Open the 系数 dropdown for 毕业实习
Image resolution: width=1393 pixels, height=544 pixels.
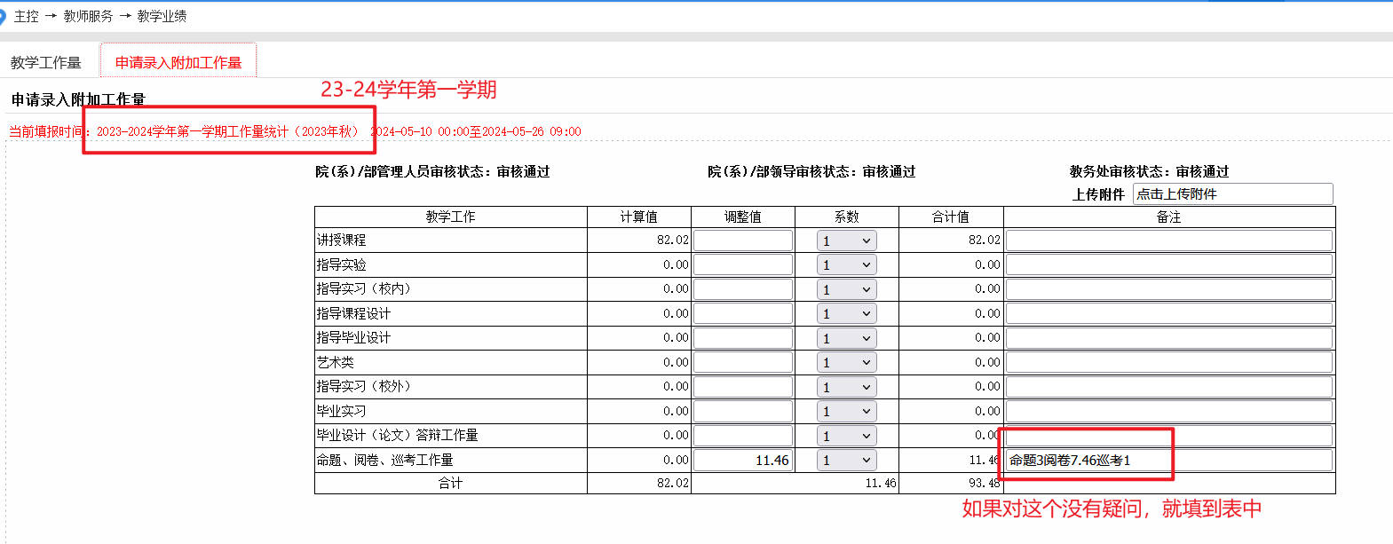[x=847, y=411]
